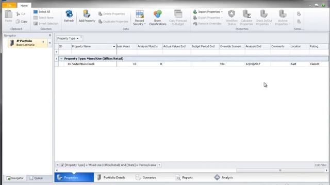Screen dimensions: 330x185
Task: Click the Location column header
Action: [x=299, y=46]
